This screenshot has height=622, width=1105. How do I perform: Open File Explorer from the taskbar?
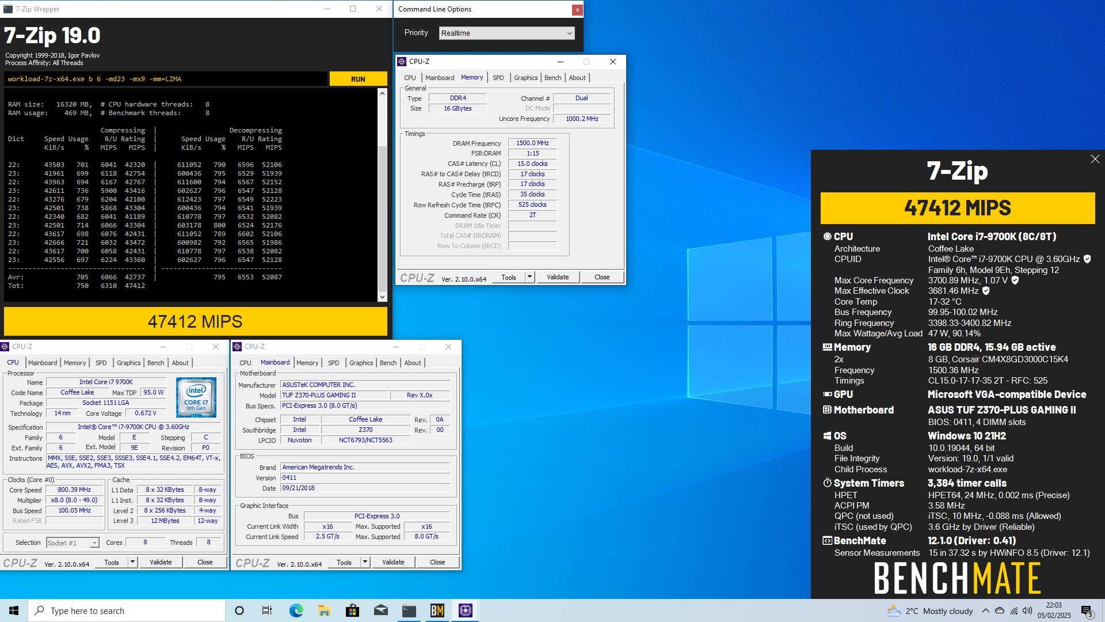point(324,610)
